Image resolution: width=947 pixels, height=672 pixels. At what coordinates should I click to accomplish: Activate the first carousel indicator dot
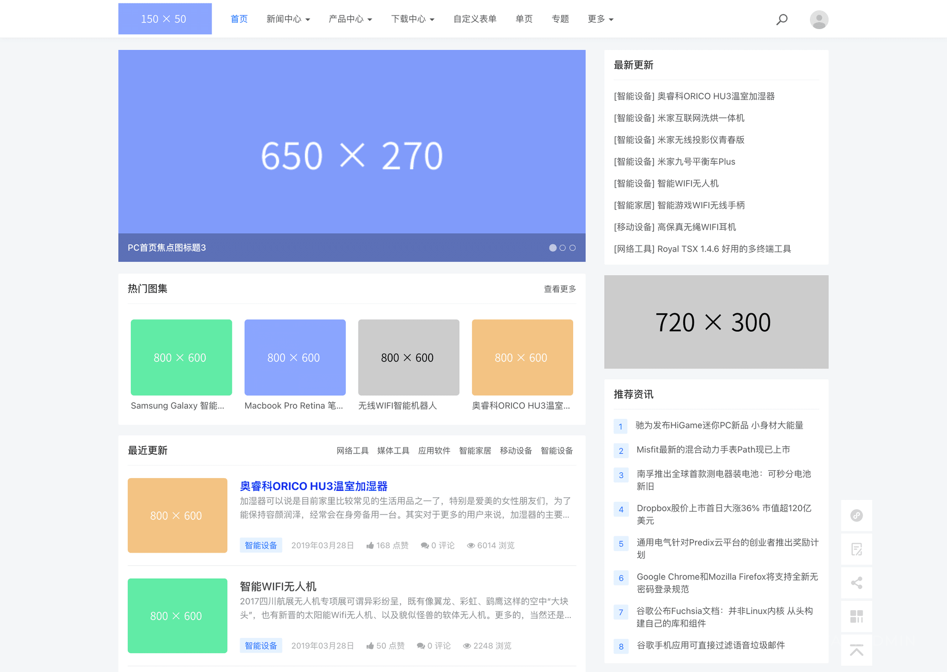tap(553, 248)
